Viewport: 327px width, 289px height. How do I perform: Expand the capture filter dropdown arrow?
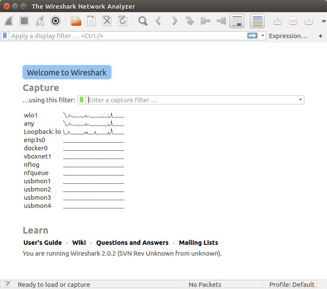[x=300, y=100]
